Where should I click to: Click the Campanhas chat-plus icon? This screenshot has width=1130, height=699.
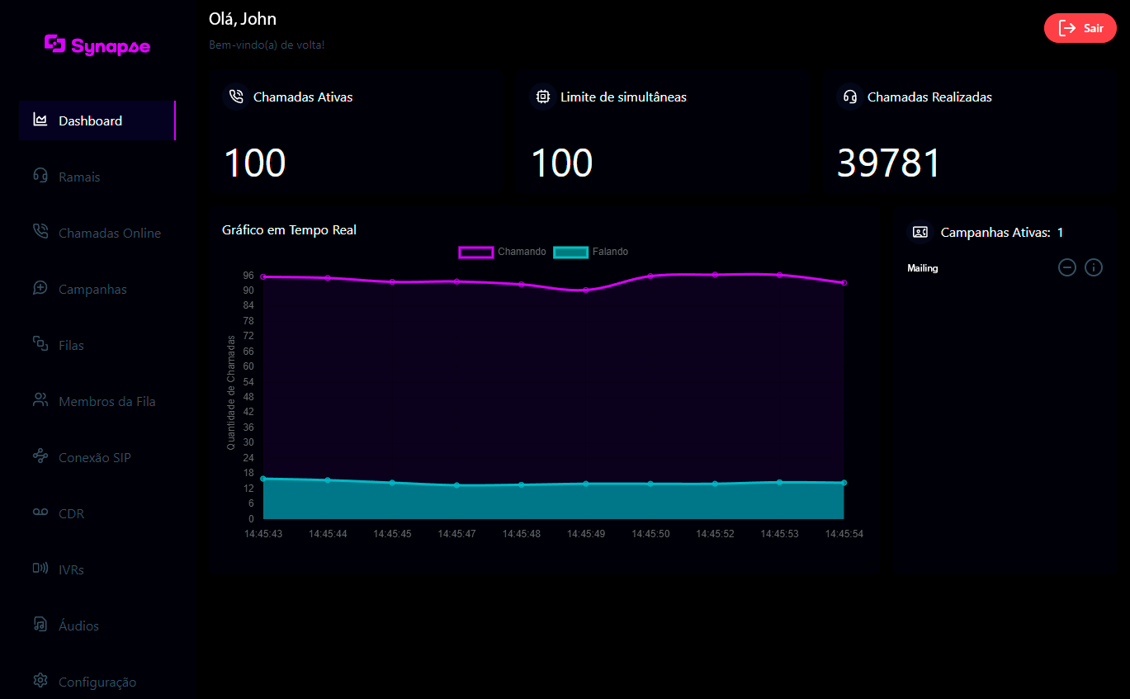click(40, 288)
